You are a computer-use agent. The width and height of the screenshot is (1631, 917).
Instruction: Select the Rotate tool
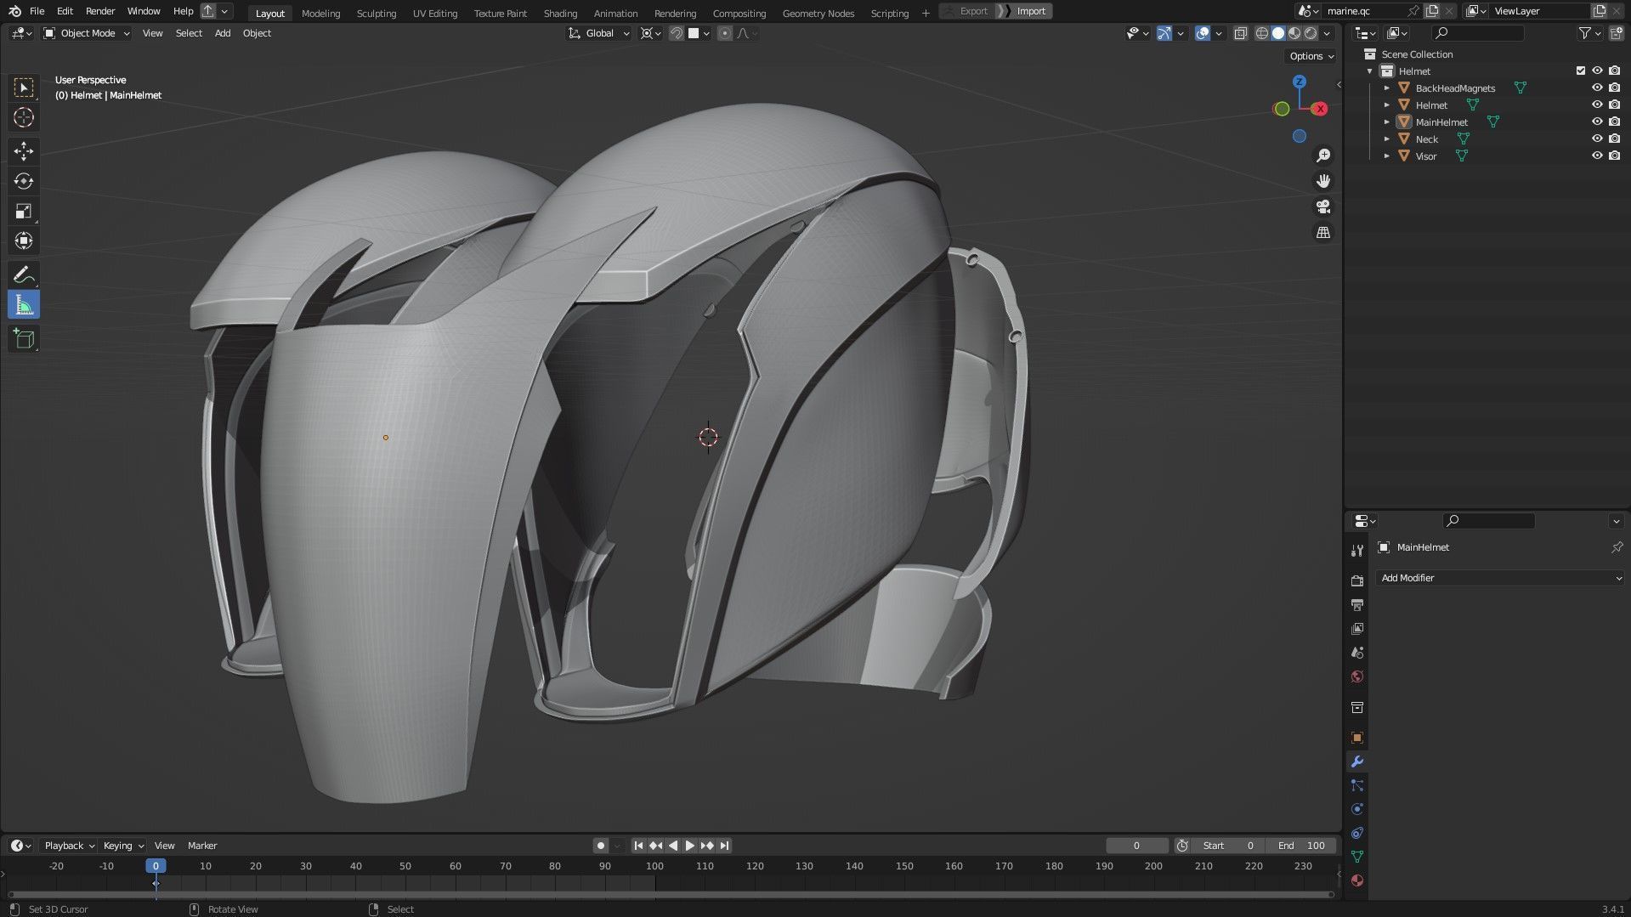coord(24,181)
